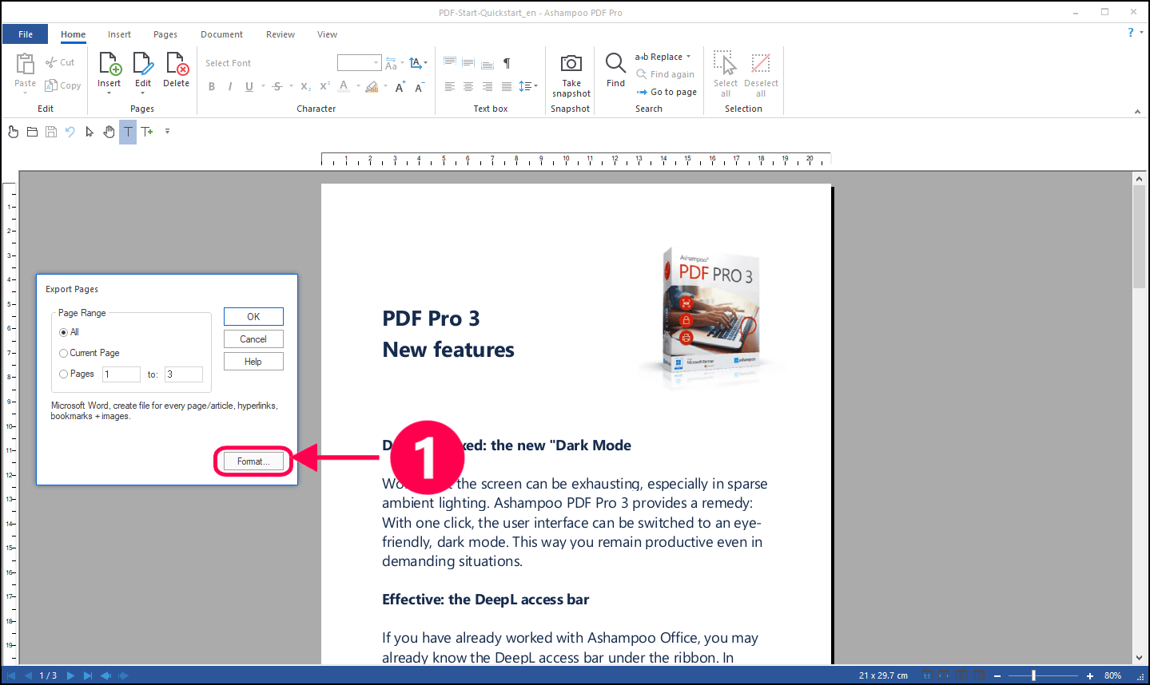Viewport: 1150px width, 685px height.
Task: Click the Bold icon
Action: (212, 86)
